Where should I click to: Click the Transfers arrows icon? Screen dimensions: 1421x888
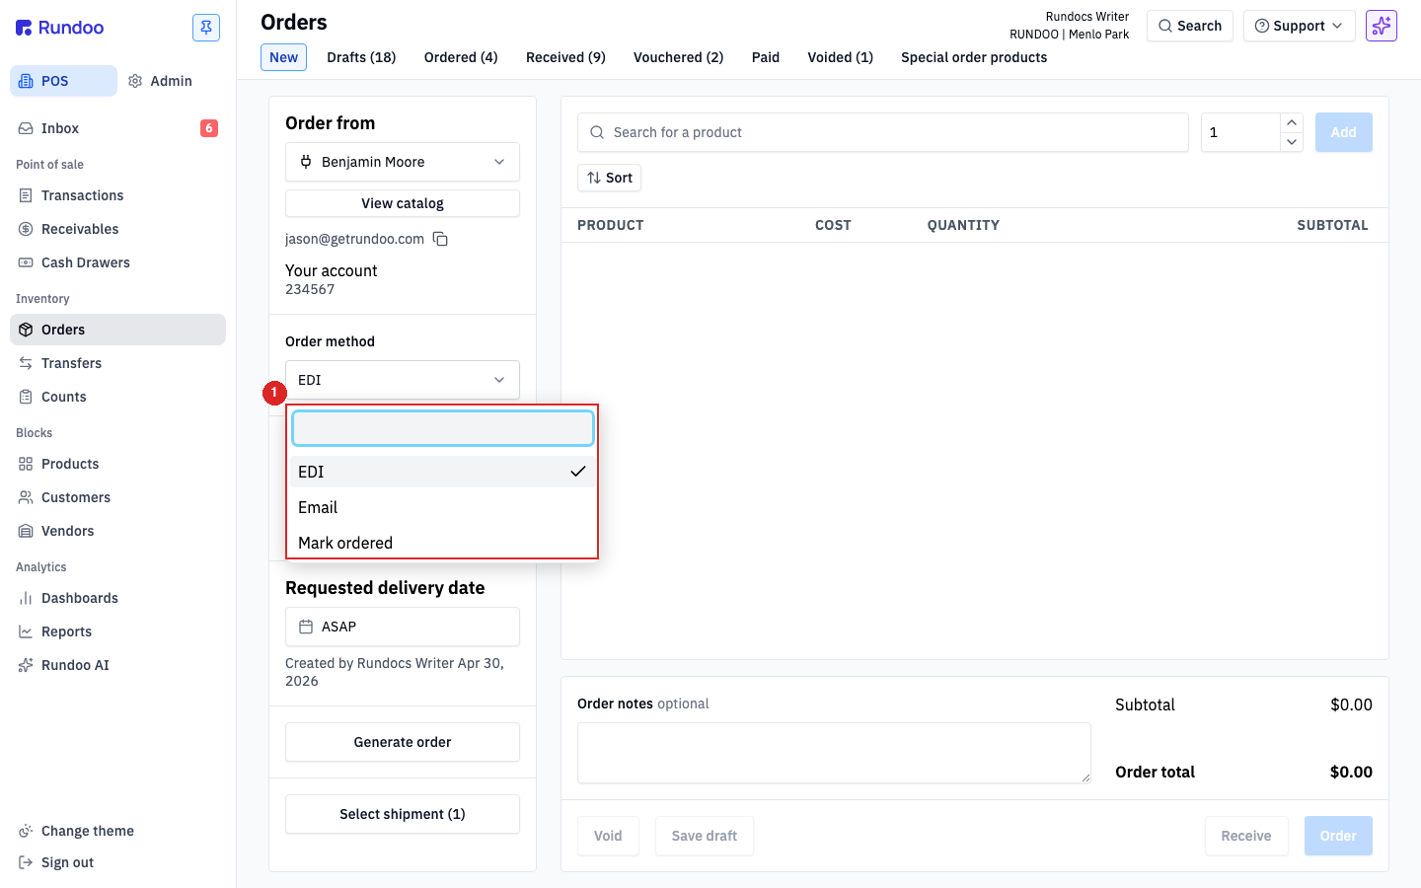pyautogui.click(x=26, y=363)
